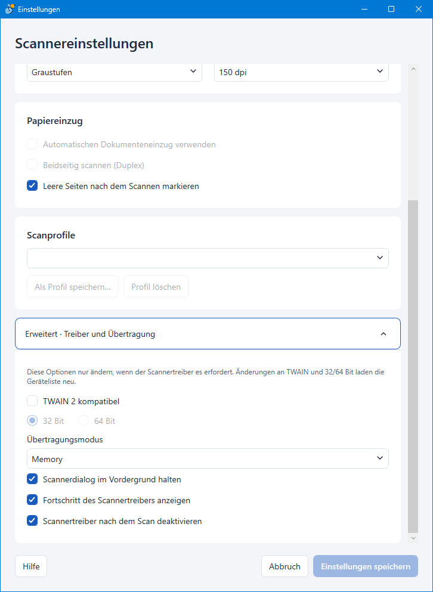Maximize the Einstellungen window
Image resolution: width=433 pixels, height=592 pixels.
tap(391, 9)
